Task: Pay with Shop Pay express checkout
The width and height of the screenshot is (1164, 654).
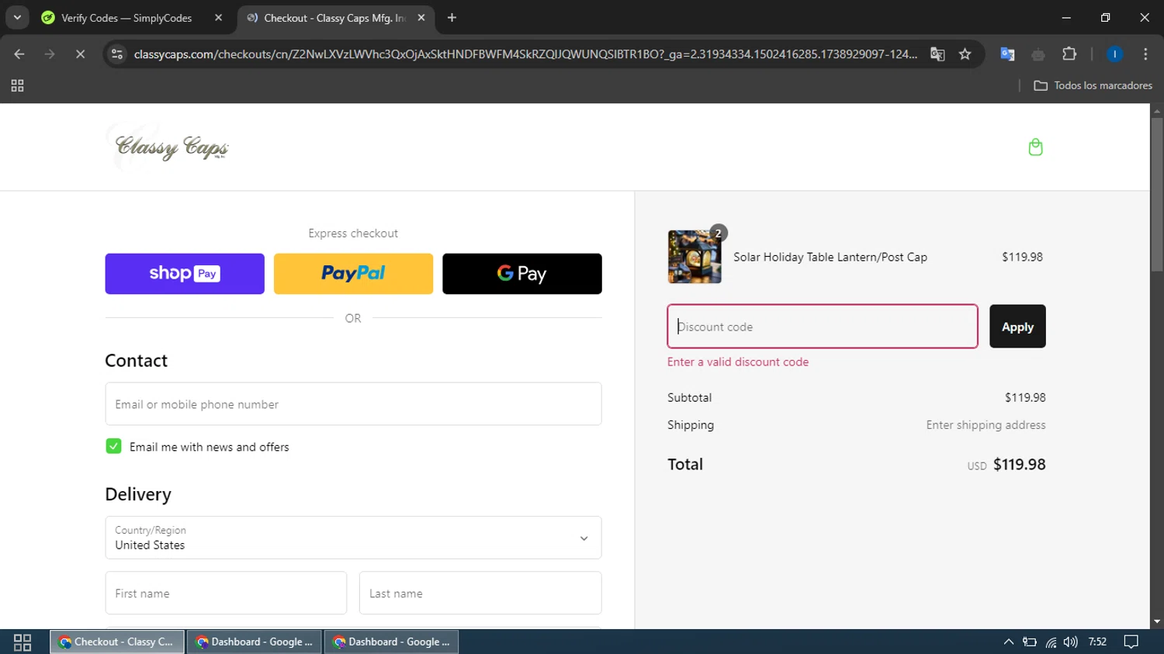Action: coord(185,274)
